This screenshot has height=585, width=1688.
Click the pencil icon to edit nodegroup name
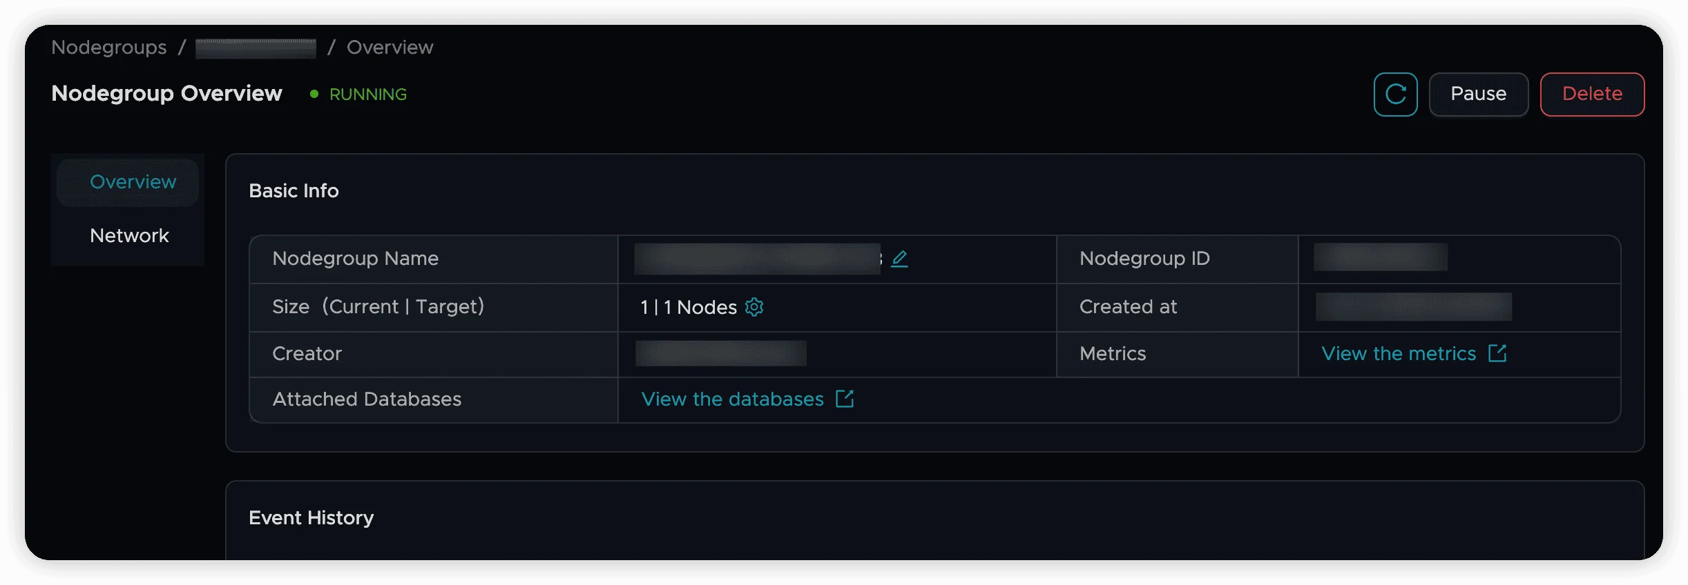click(x=899, y=259)
